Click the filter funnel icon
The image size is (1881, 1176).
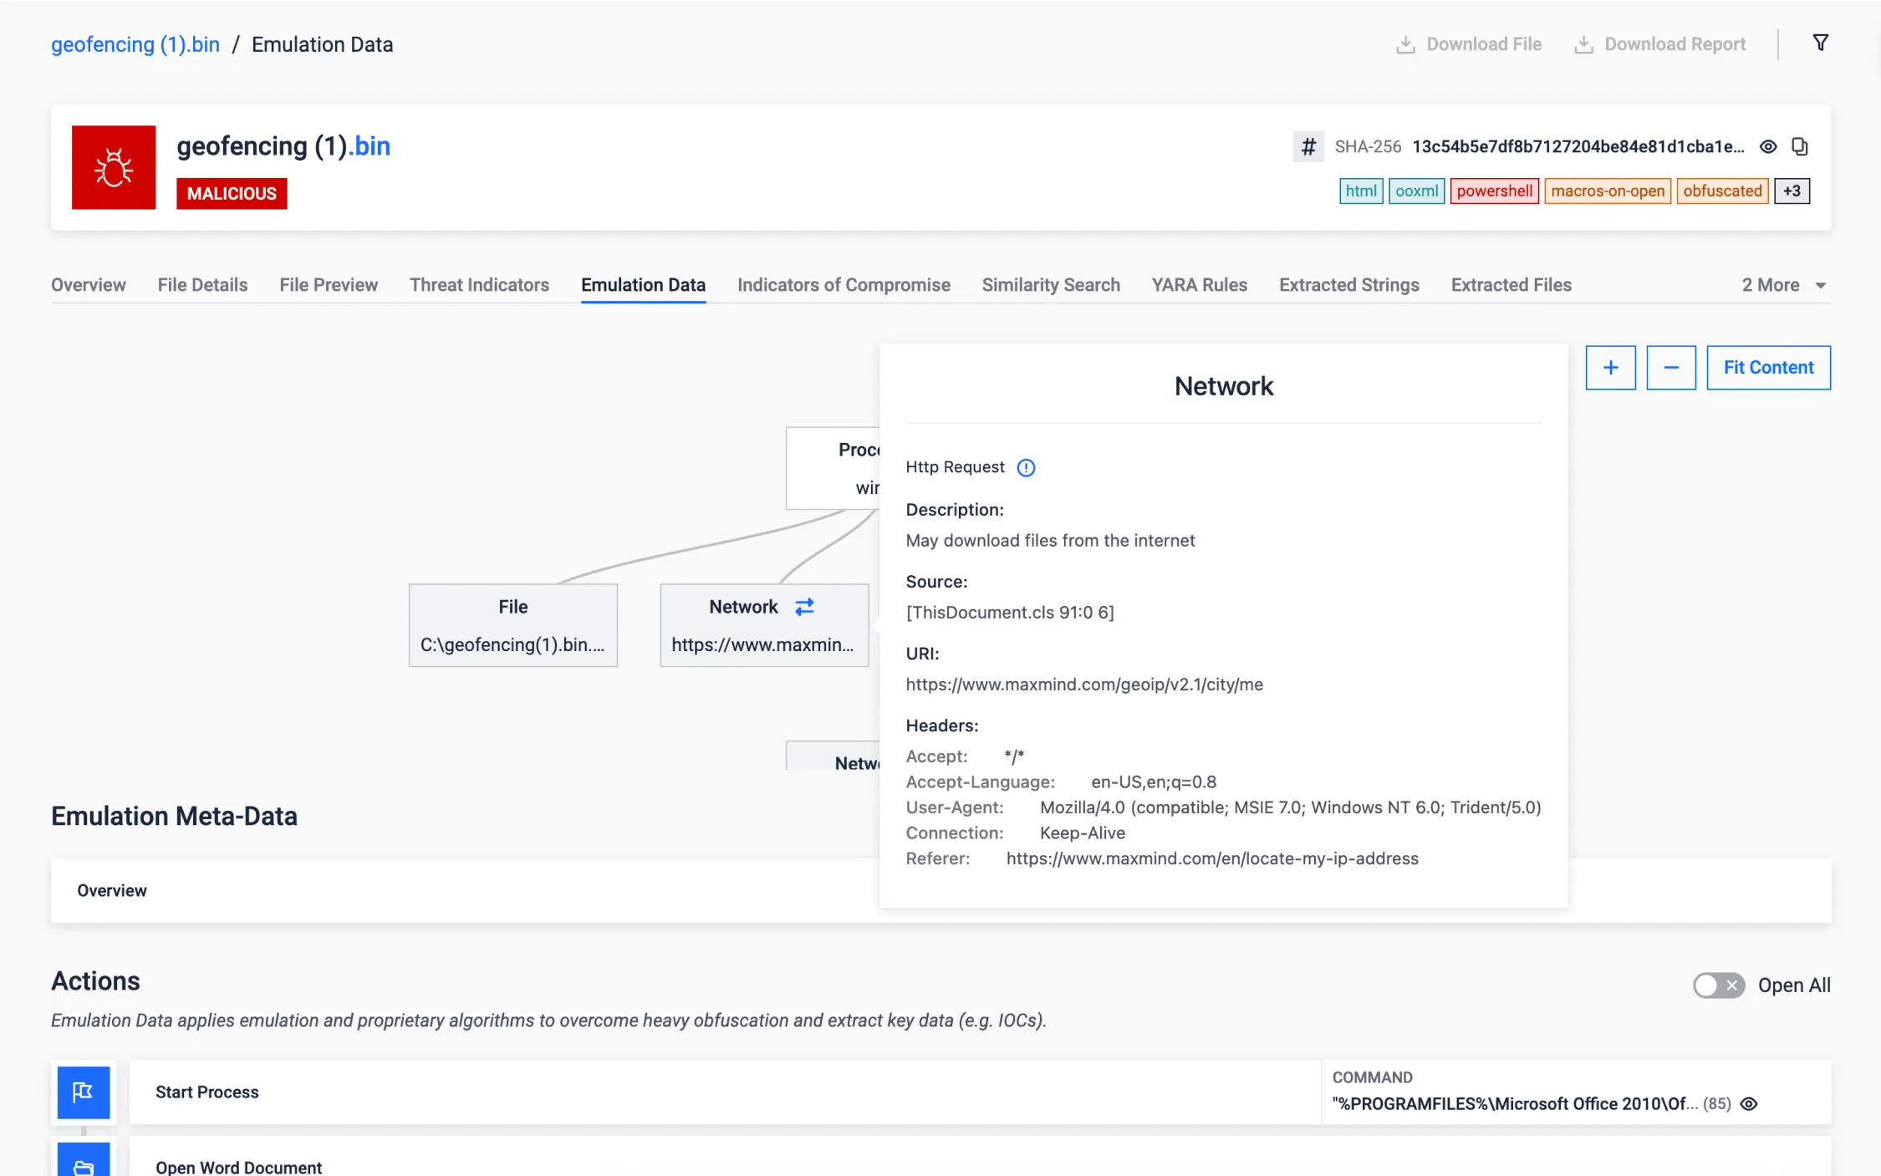(1820, 43)
